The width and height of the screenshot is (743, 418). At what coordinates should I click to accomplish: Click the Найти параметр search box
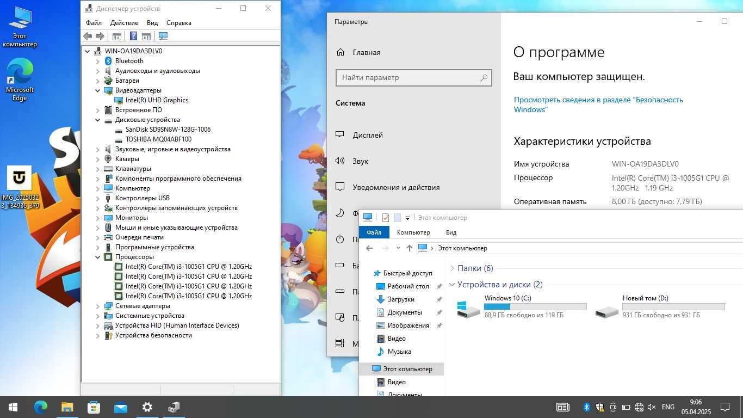[414, 77]
